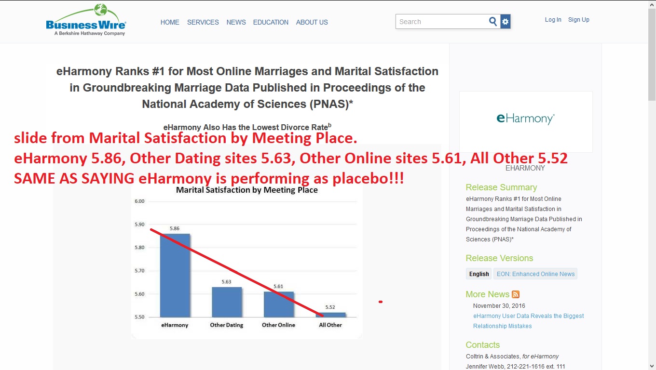The height and width of the screenshot is (370, 656).
Task: Click the Release Summary heading
Action: pos(501,187)
